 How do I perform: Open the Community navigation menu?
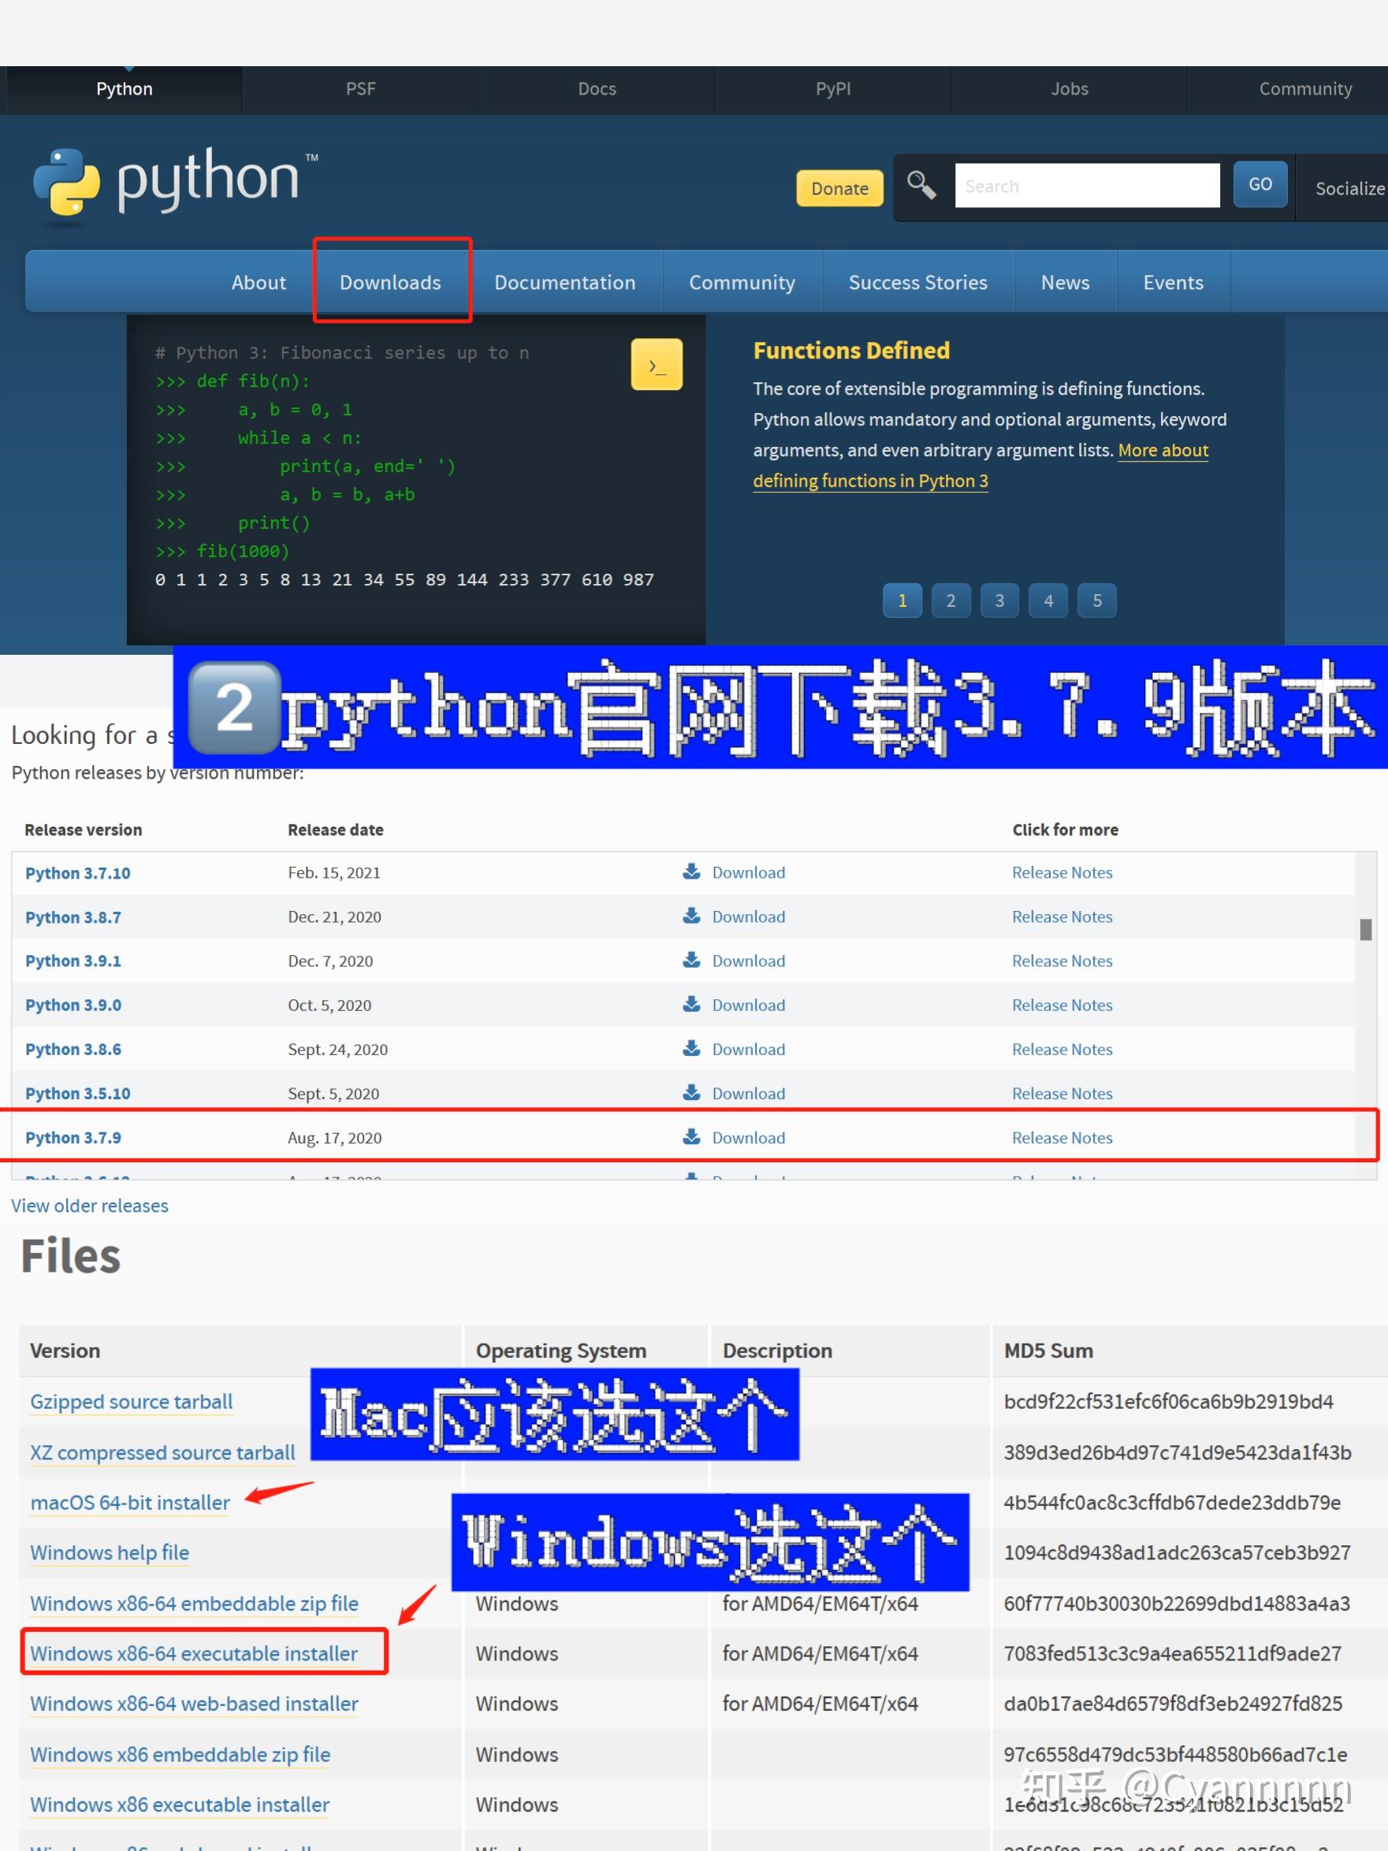coord(742,283)
